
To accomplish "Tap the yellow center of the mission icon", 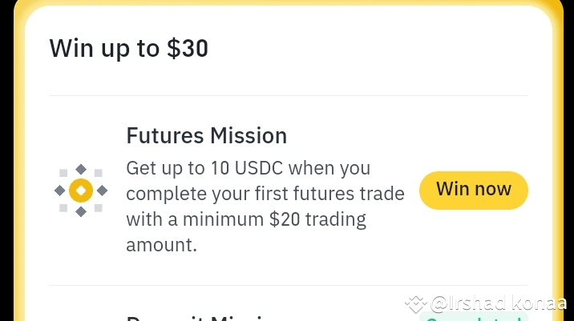I will click(x=80, y=191).
